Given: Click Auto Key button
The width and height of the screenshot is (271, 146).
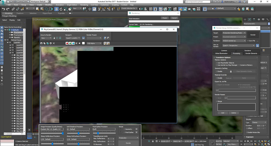Looking at the screenshot, I should pyautogui.click(x=219, y=141).
